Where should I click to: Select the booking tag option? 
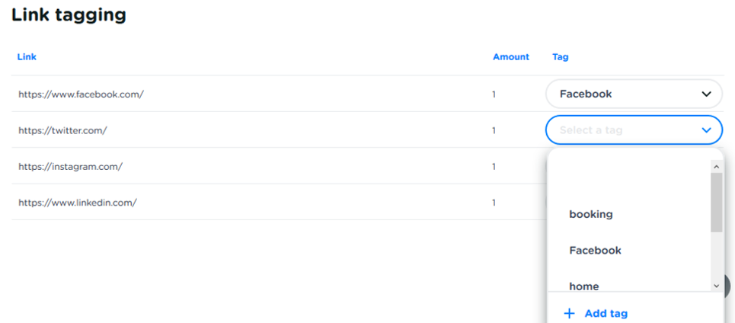click(x=591, y=214)
